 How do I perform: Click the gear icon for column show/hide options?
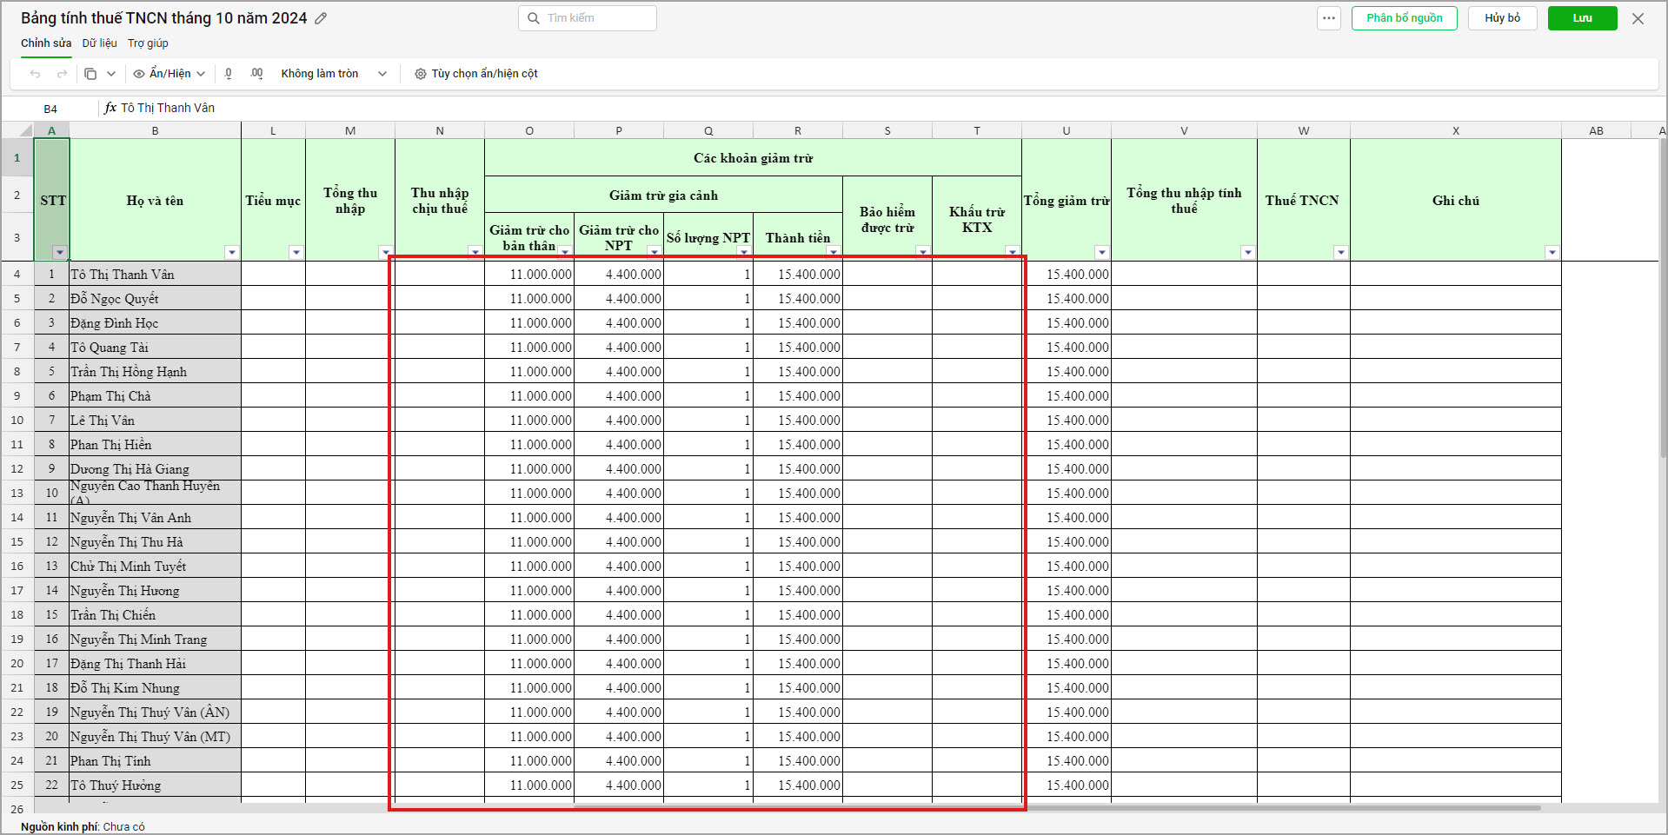[x=421, y=74]
